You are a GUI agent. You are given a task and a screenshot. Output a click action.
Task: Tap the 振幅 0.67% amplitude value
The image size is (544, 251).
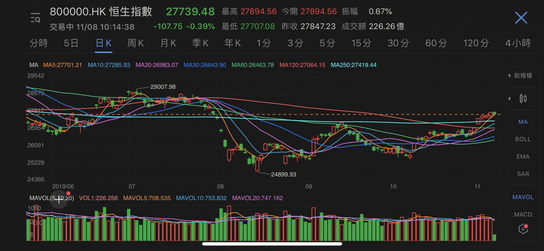[x=366, y=11]
